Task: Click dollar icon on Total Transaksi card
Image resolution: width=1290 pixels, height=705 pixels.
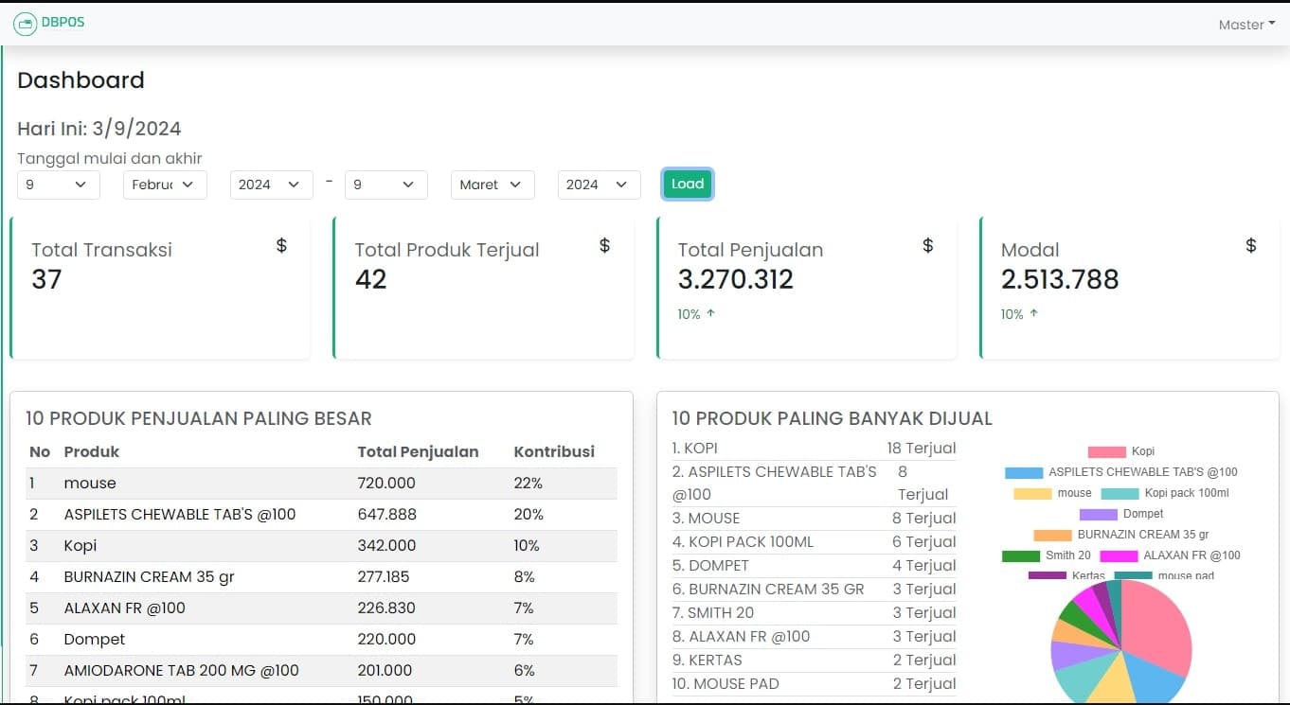Action: [281, 246]
